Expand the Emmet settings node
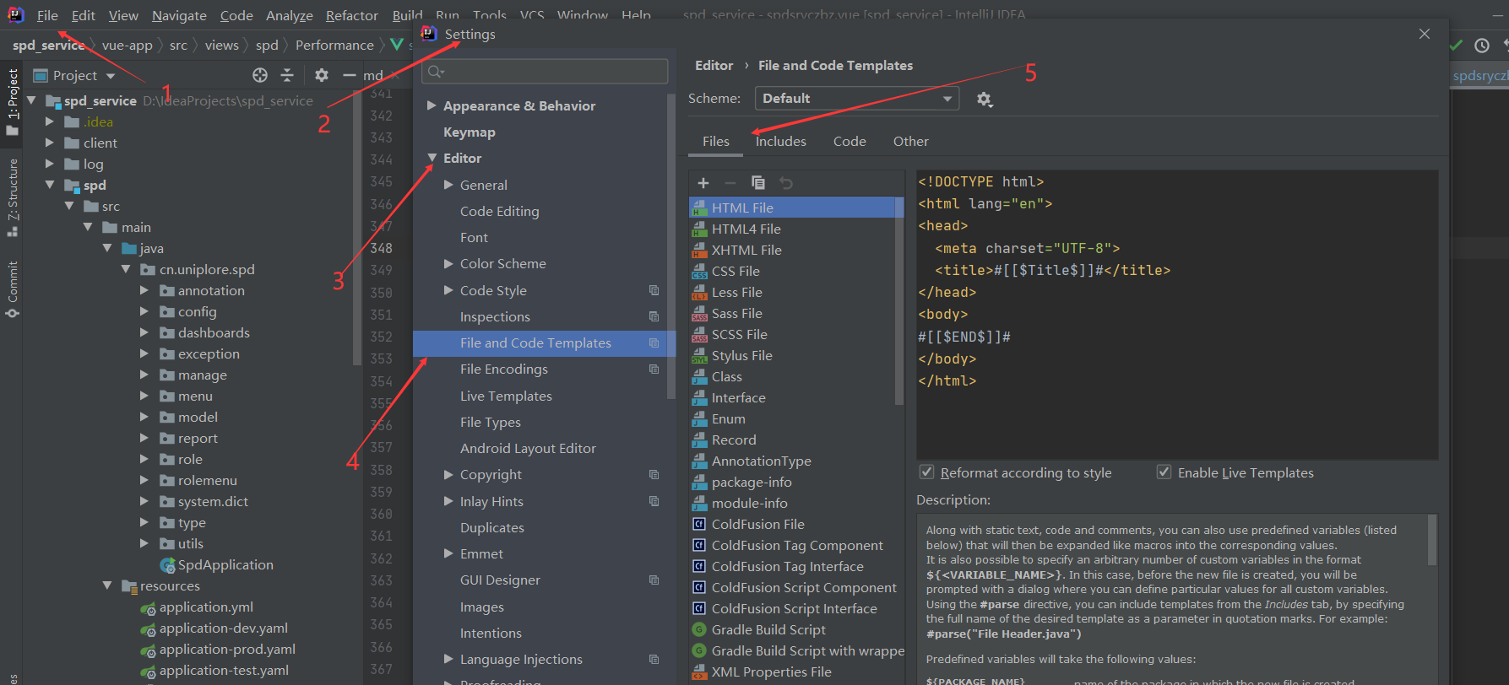Screen dimensions: 1509x685 pyautogui.click(x=448, y=553)
